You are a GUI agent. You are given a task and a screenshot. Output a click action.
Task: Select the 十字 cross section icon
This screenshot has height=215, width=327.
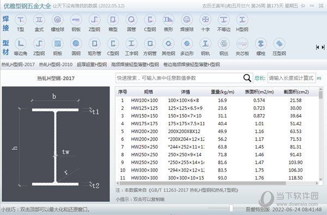point(205,20)
